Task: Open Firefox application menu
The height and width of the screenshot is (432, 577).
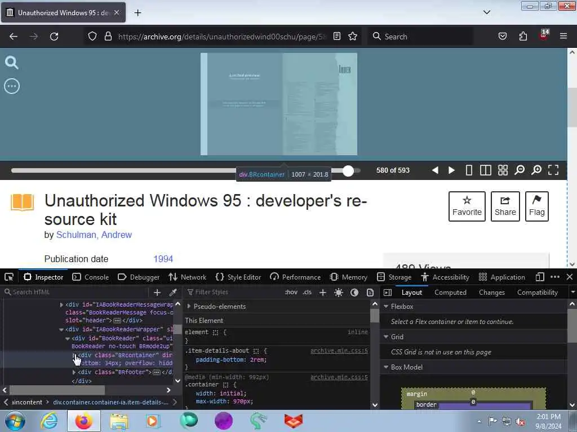Action: point(563,37)
